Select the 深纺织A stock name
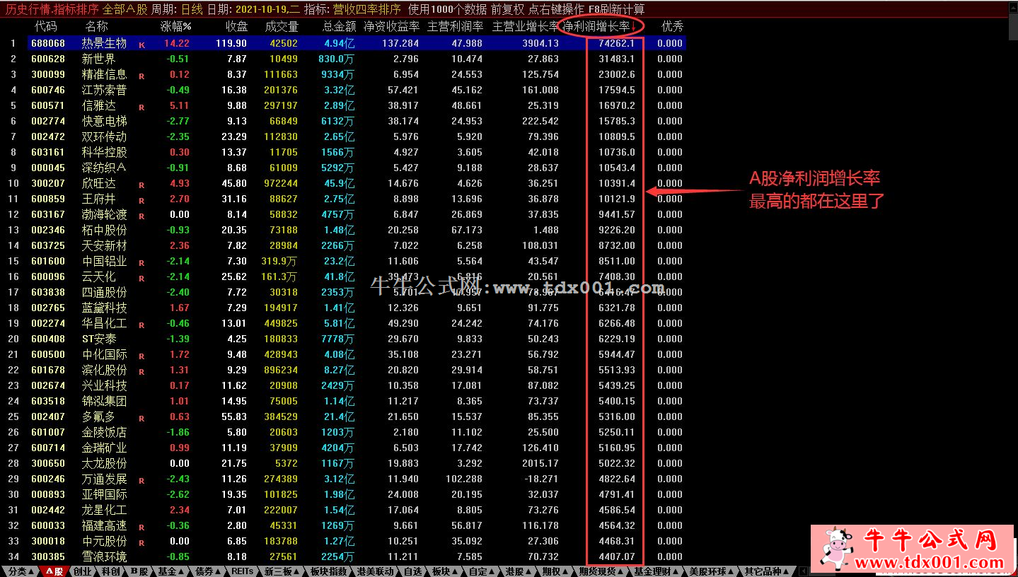This screenshot has width=1018, height=577. coord(104,168)
